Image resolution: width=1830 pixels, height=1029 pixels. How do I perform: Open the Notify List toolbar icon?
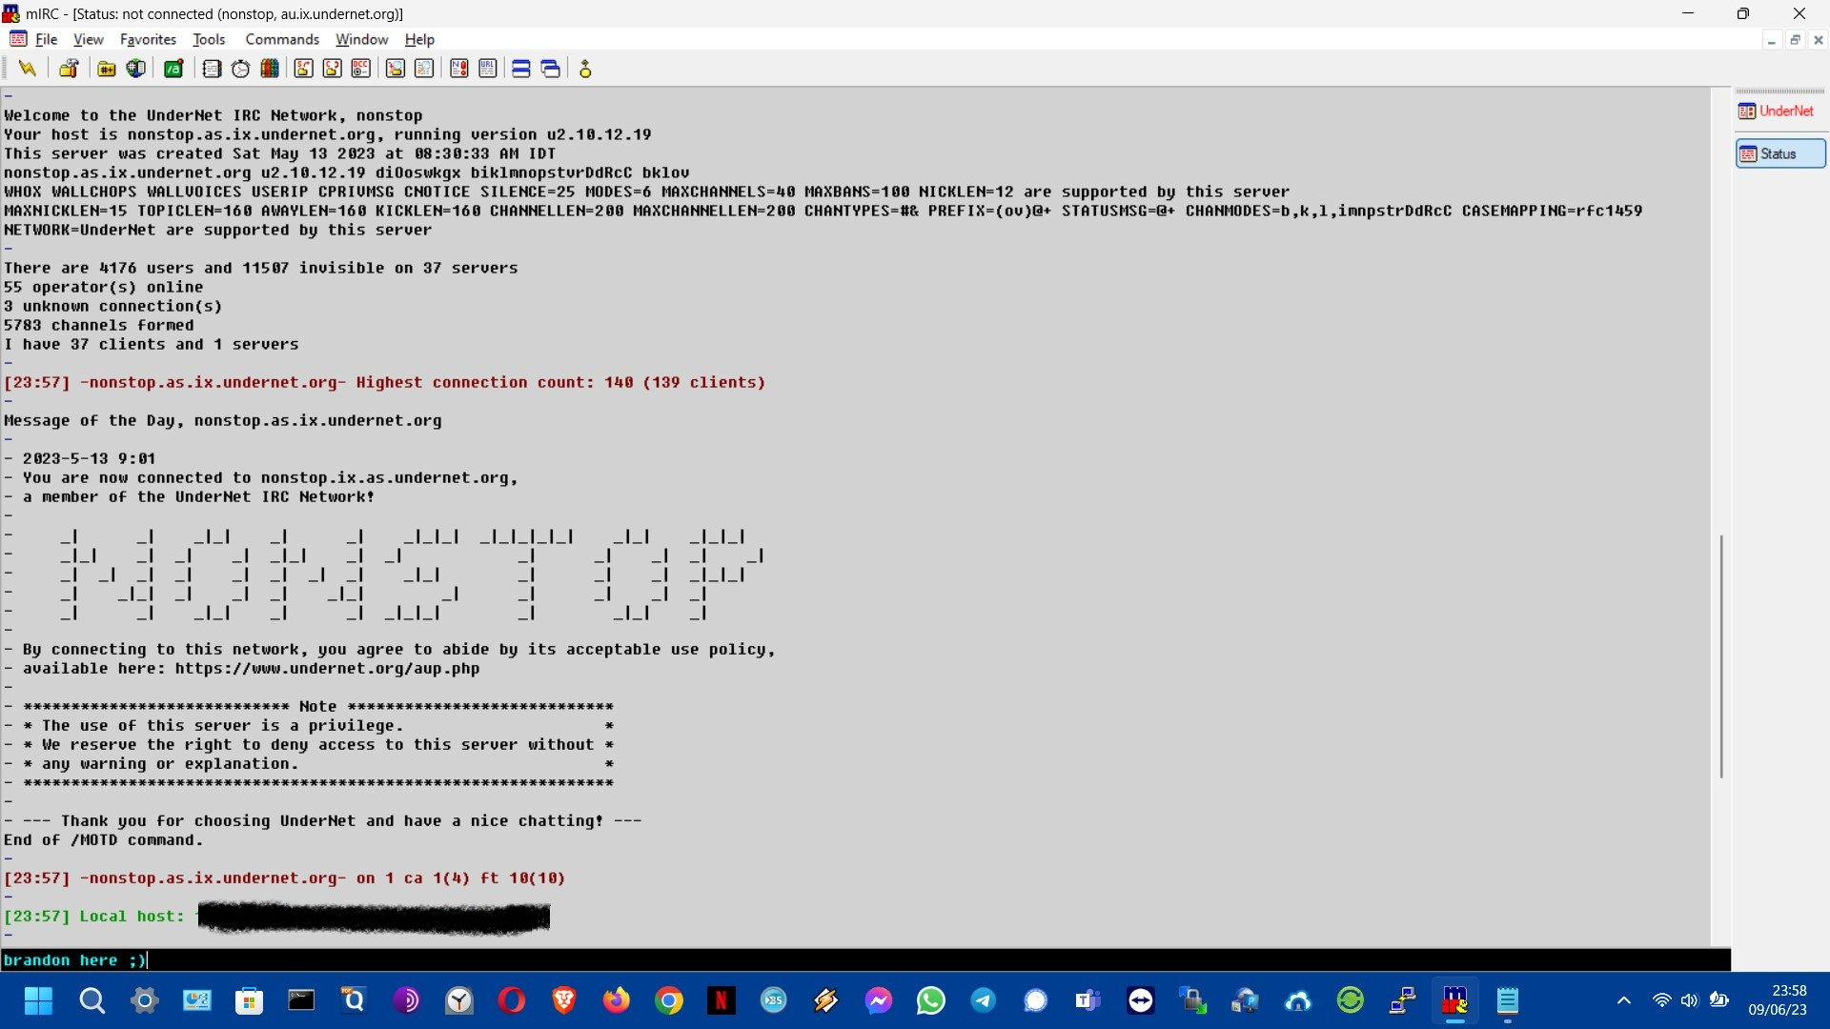coord(459,69)
